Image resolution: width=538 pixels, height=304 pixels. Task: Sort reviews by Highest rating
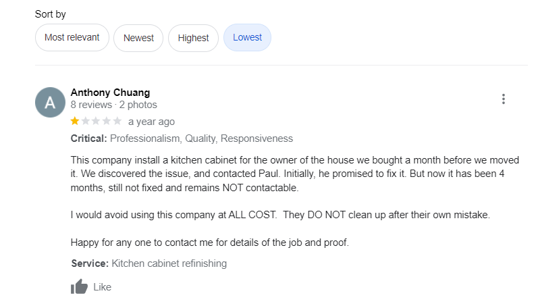click(193, 38)
